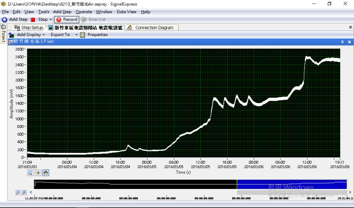Viewport: 354px width, 208px height.
Task: Click the Amplitude (mV) axis label
Action: (x=12, y=104)
